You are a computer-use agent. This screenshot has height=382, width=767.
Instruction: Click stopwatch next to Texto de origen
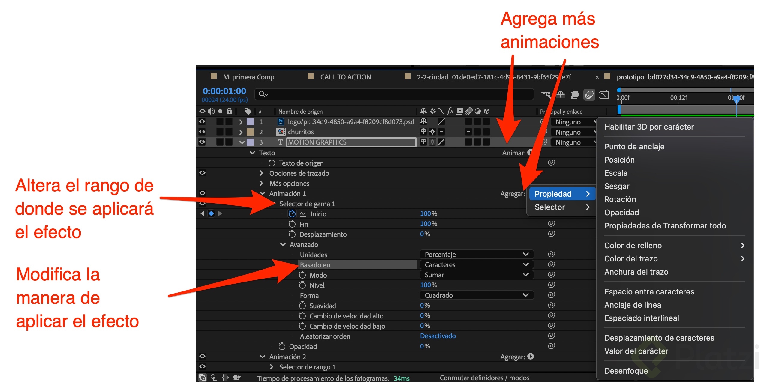point(272,163)
